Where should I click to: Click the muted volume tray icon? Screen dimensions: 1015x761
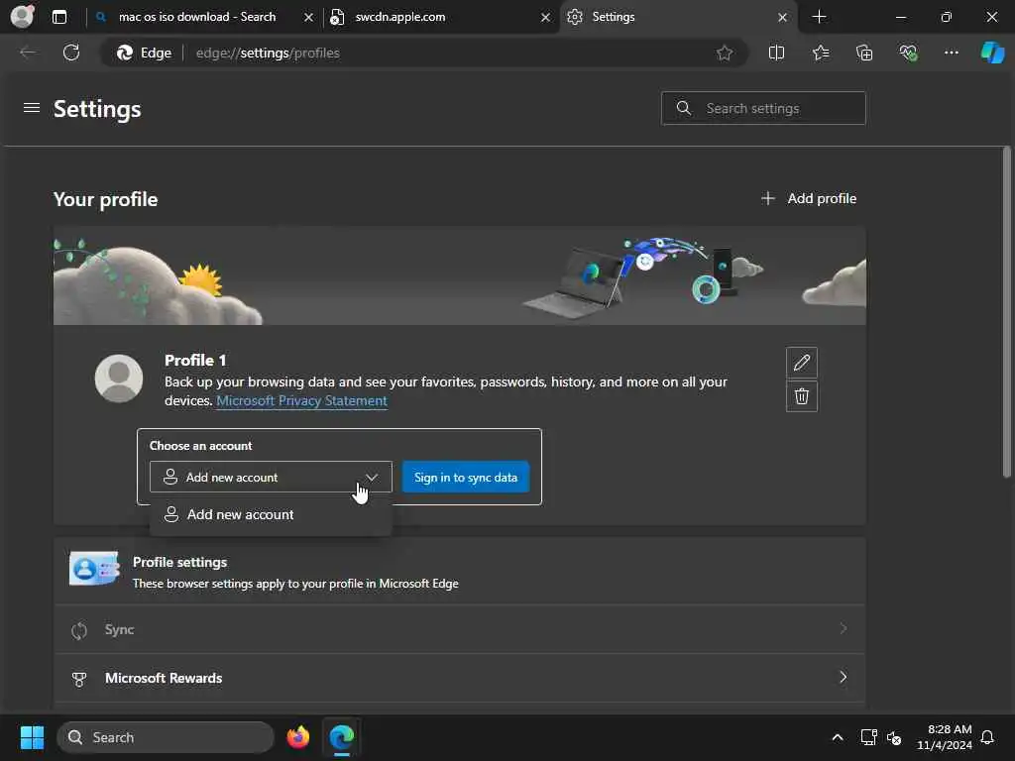[894, 737]
